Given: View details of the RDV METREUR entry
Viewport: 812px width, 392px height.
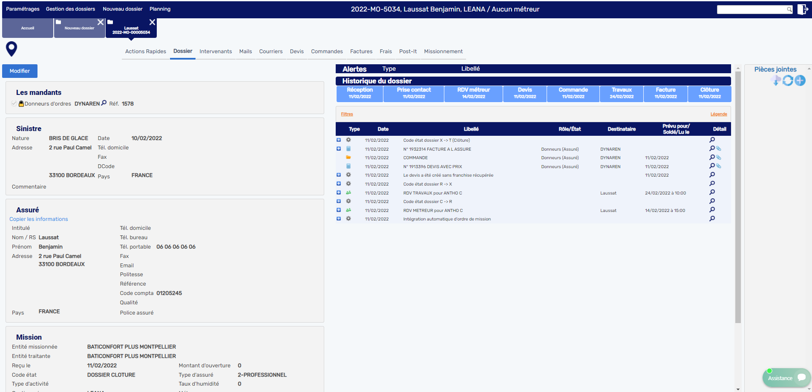Looking at the screenshot, I should click(712, 210).
